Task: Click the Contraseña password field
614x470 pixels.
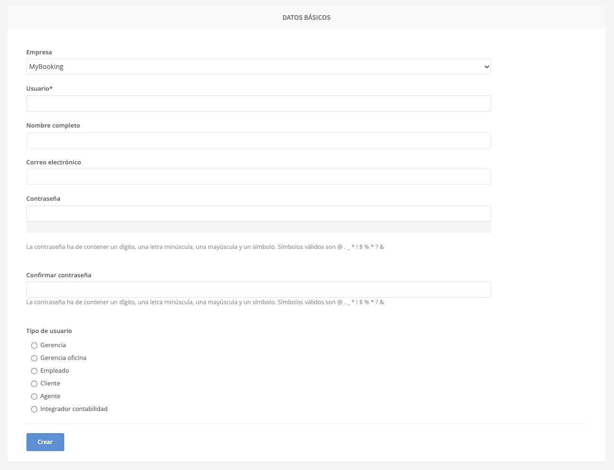Action: (258, 214)
